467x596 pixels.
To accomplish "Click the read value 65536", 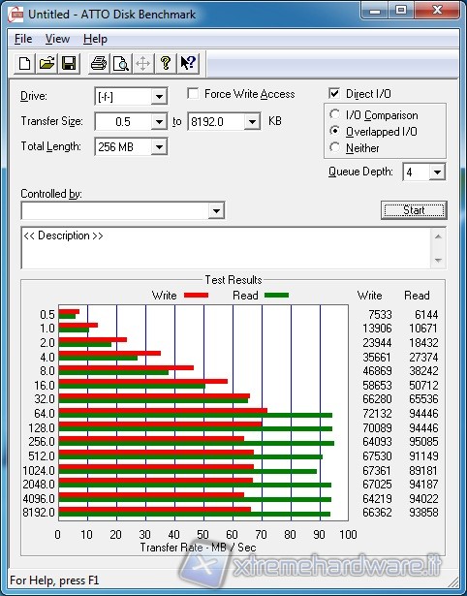I will point(423,399).
